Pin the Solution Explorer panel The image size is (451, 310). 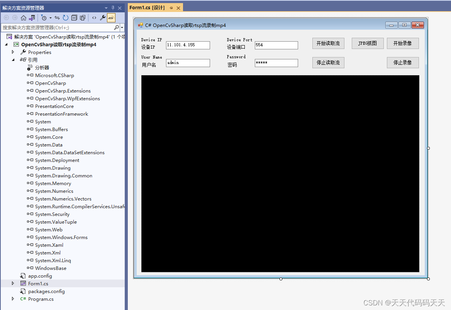113,8
